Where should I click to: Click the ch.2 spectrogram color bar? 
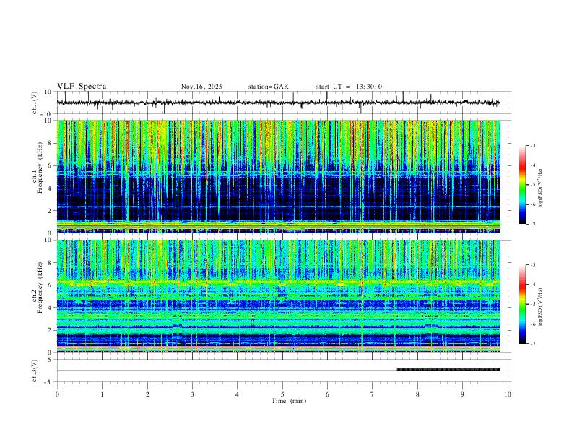point(523,304)
